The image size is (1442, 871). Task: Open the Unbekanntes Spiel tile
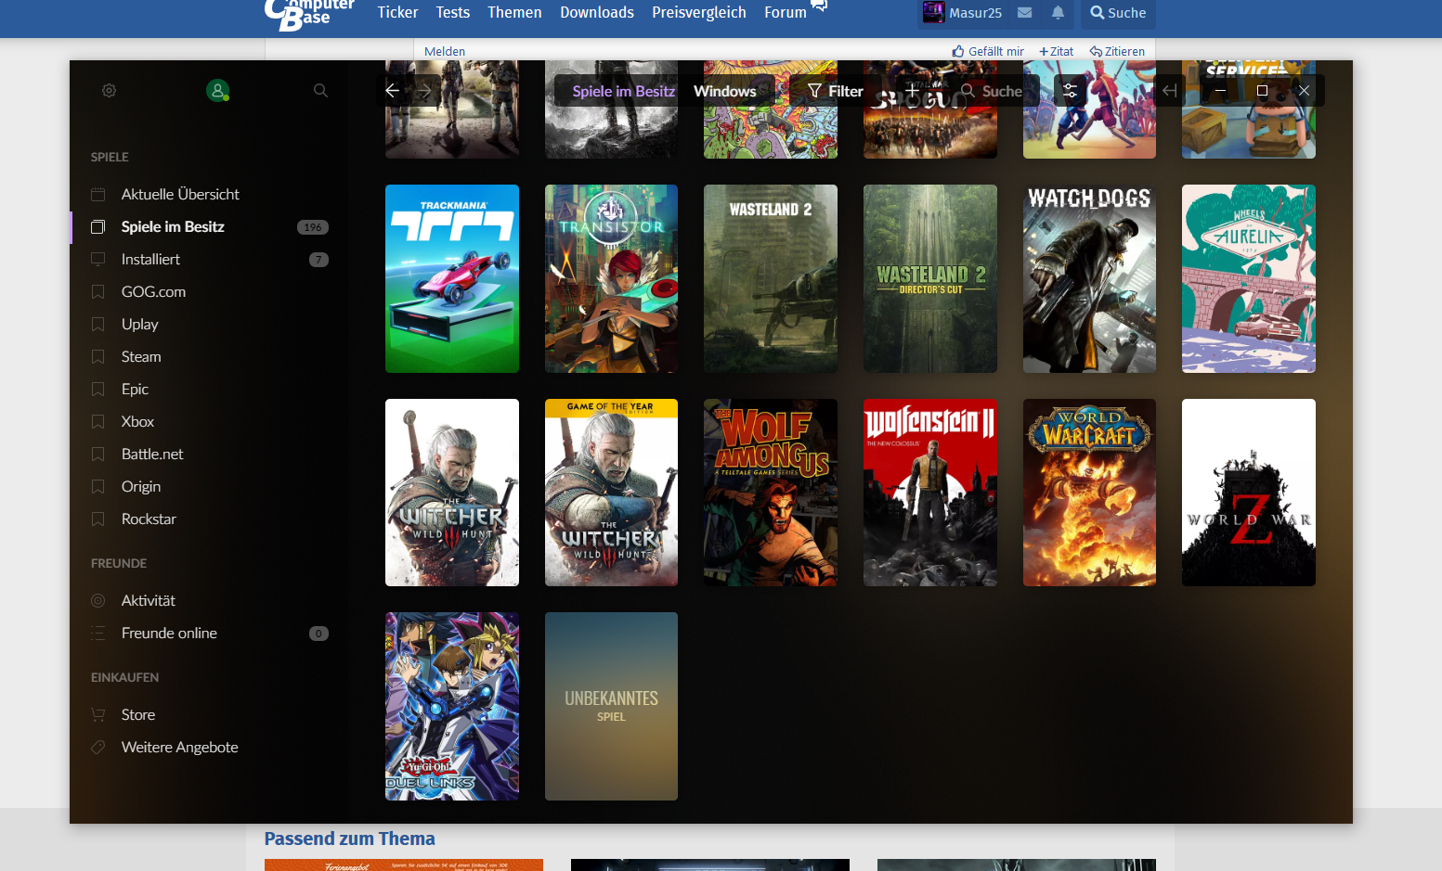(611, 706)
